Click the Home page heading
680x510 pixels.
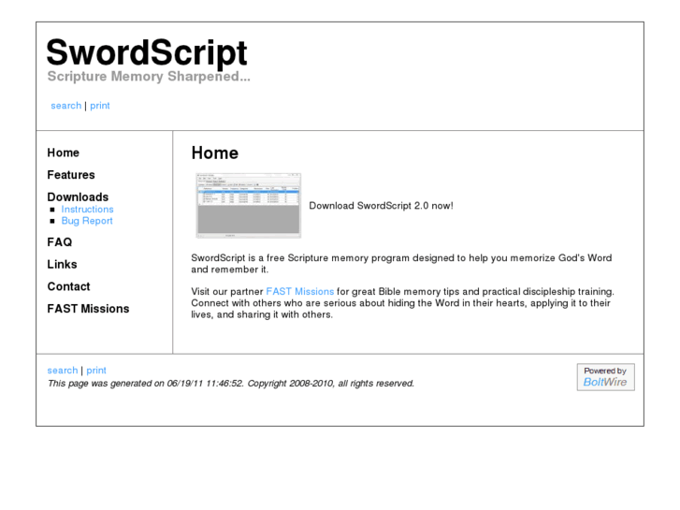click(x=215, y=153)
